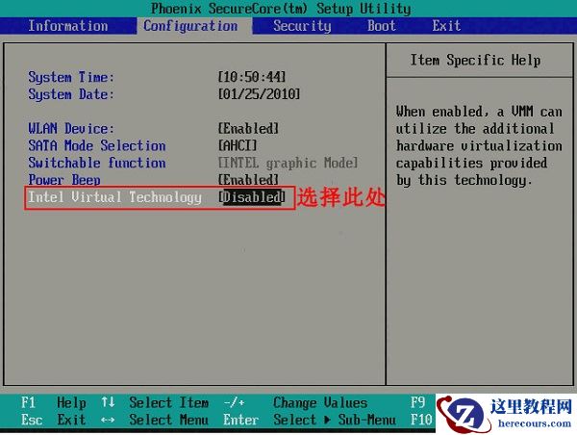Select the System Date value field
Image resolution: width=577 pixels, height=435 pixels.
[259, 94]
